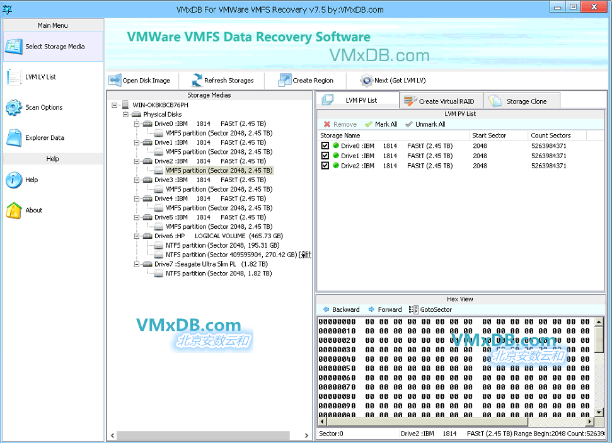Click the Next (Get LVM LV) text

400,81
